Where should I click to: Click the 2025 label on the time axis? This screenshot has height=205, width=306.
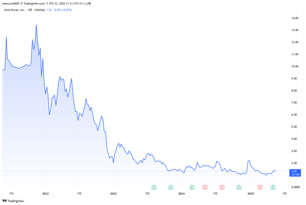251,193
